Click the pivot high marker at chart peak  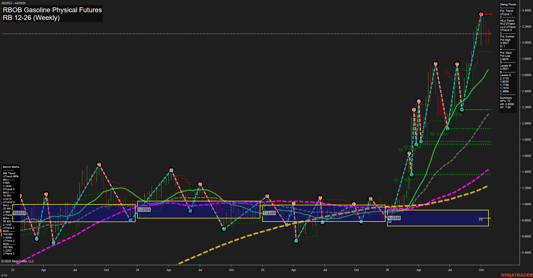(481, 14)
